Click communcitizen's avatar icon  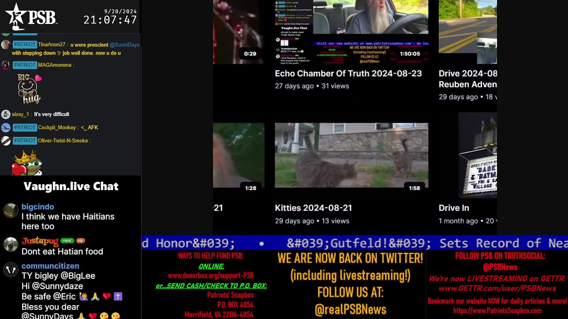pos(11,269)
